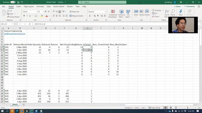Click AutoSum
Image resolution: width=202 pixels, height=113 pixels.
point(157,10)
